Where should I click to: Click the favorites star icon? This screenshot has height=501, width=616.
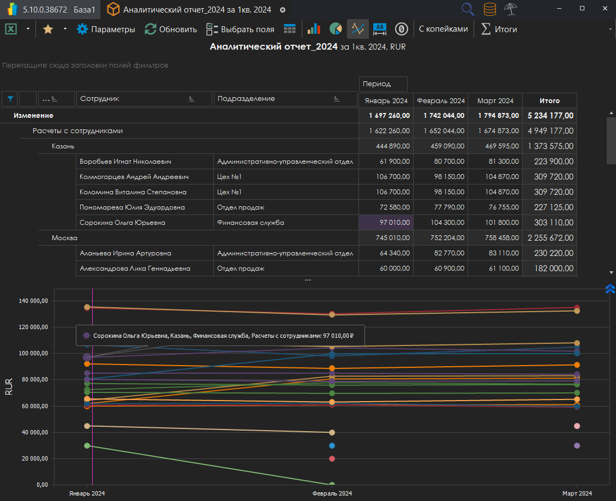(48, 29)
